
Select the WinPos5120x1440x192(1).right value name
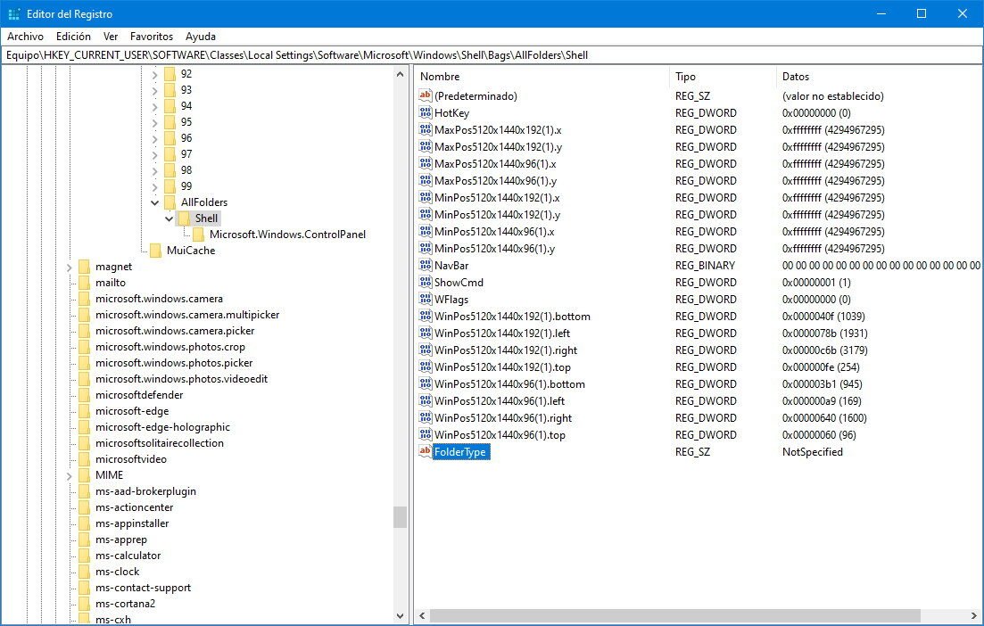pyautogui.click(x=506, y=350)
